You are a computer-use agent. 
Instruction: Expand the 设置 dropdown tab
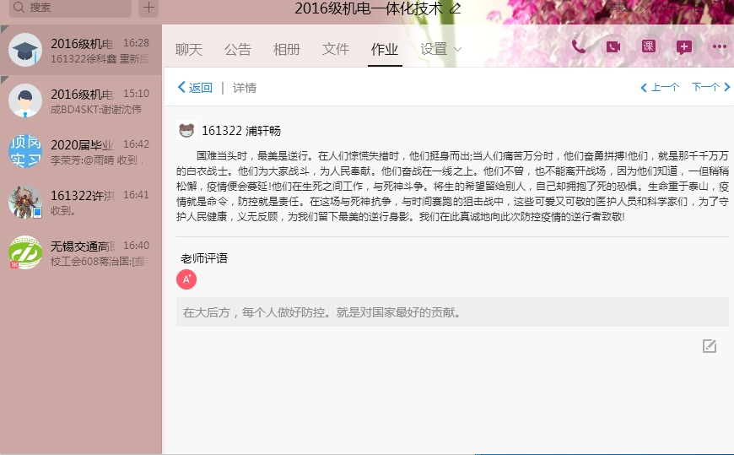(440, 49)
